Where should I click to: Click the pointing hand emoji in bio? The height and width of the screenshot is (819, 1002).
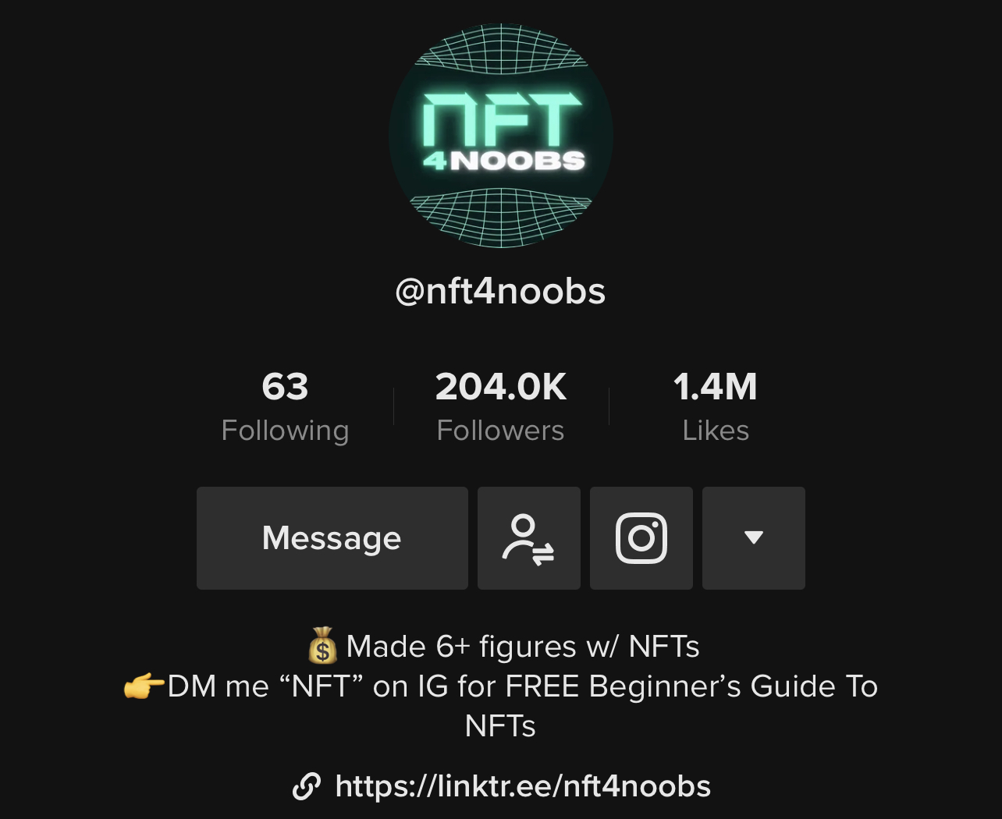(144, 686)
